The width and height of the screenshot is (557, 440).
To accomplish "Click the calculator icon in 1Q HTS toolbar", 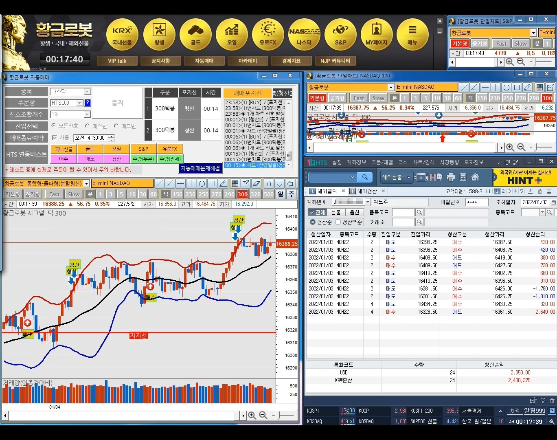I will point(463,177).
